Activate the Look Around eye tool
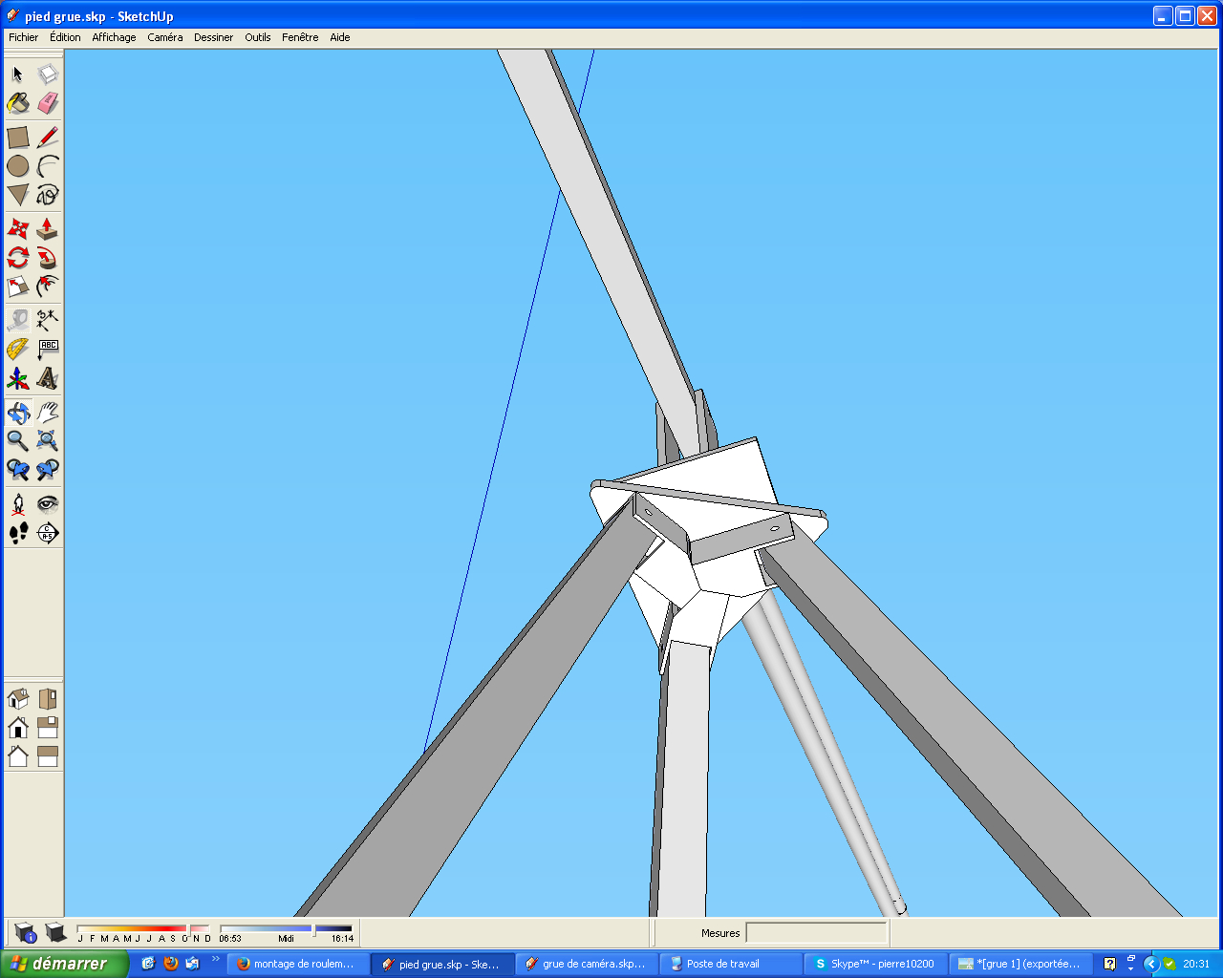 coord(48,503)
